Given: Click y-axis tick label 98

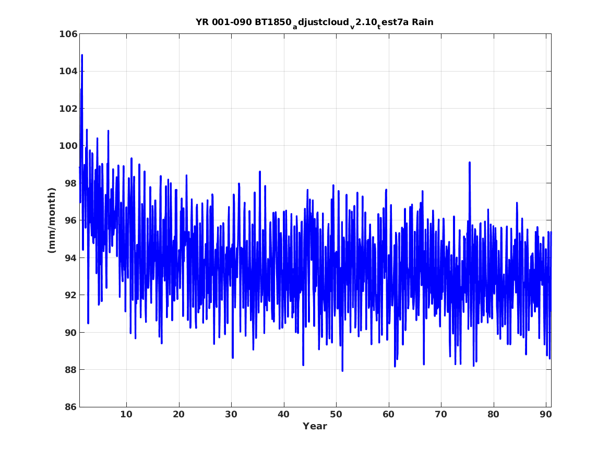Looking at the screenshot, I should [x=71, y=183].
